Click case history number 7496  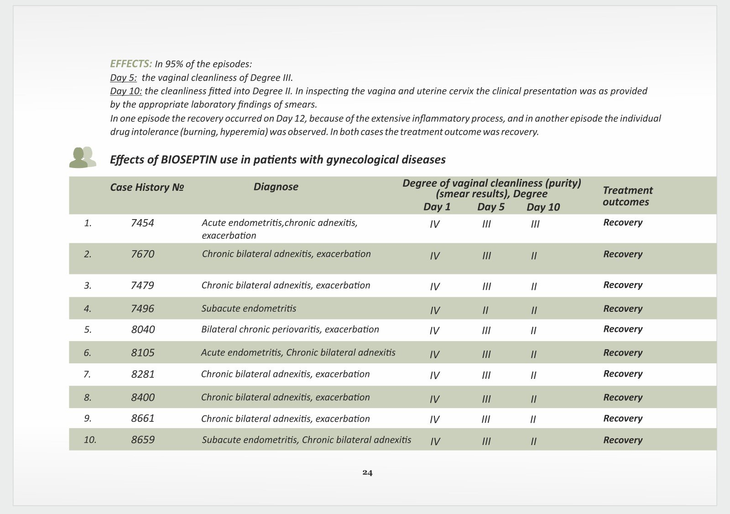coord(142,309)
